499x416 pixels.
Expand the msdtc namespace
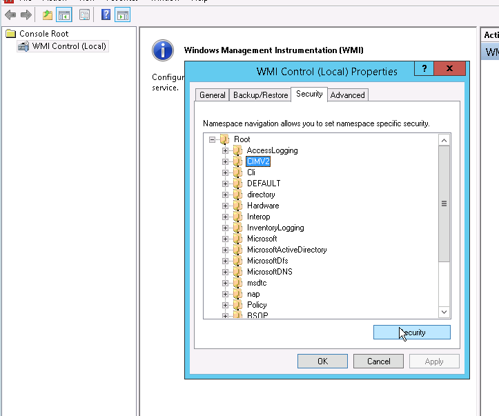point(225,283)
